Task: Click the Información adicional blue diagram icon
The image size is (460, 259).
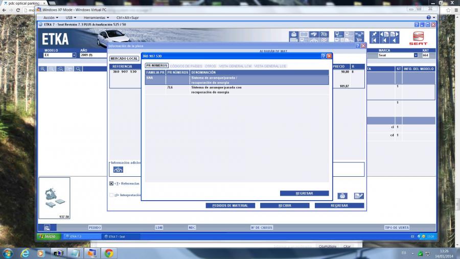Action: (118, 170)
